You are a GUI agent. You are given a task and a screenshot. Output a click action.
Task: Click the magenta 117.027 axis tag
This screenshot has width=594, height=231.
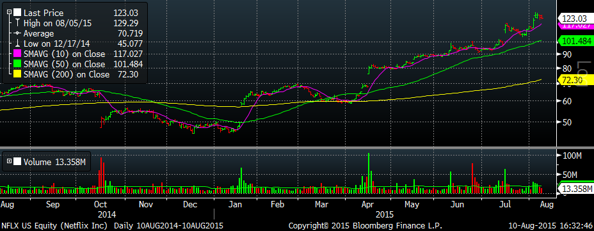[577, 26]
